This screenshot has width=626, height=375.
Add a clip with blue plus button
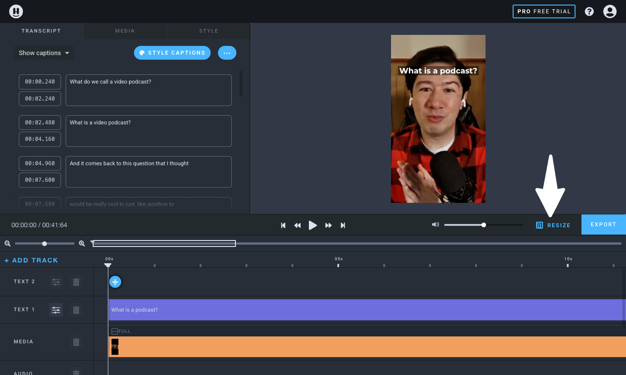click(x=115, y=282)
